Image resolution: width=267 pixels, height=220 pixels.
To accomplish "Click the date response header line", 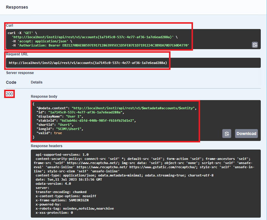I will tap(70, 179).
